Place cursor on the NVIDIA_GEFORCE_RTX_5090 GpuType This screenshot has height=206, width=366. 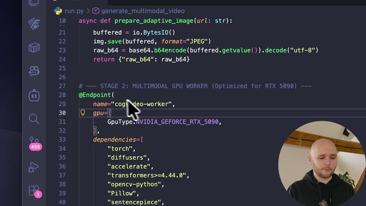pyautogui.click(x=177, y=122)
